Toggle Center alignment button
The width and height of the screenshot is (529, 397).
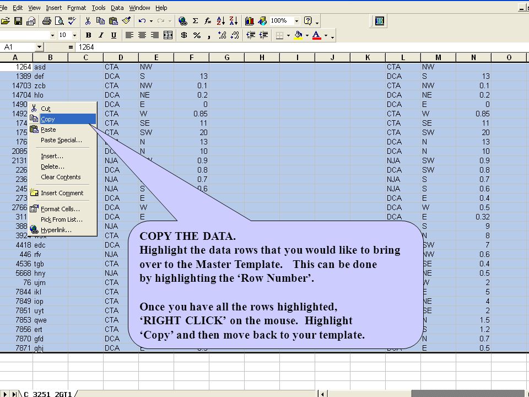(142, 35)
